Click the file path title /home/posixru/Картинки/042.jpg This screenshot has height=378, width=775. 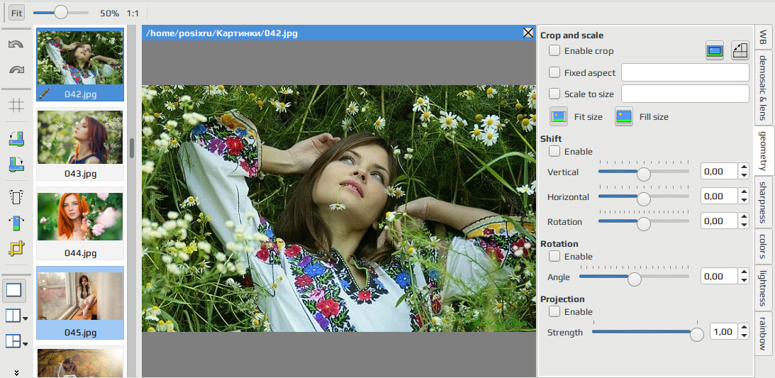223,33
